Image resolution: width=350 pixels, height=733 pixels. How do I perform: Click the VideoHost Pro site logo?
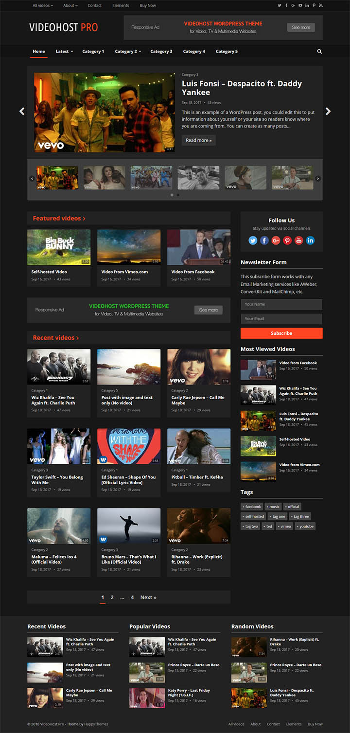[x=64, y=27]
